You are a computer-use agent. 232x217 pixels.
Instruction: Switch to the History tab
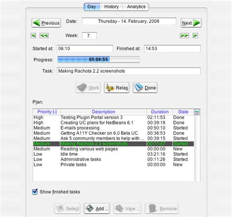click(x=111, y=7)
